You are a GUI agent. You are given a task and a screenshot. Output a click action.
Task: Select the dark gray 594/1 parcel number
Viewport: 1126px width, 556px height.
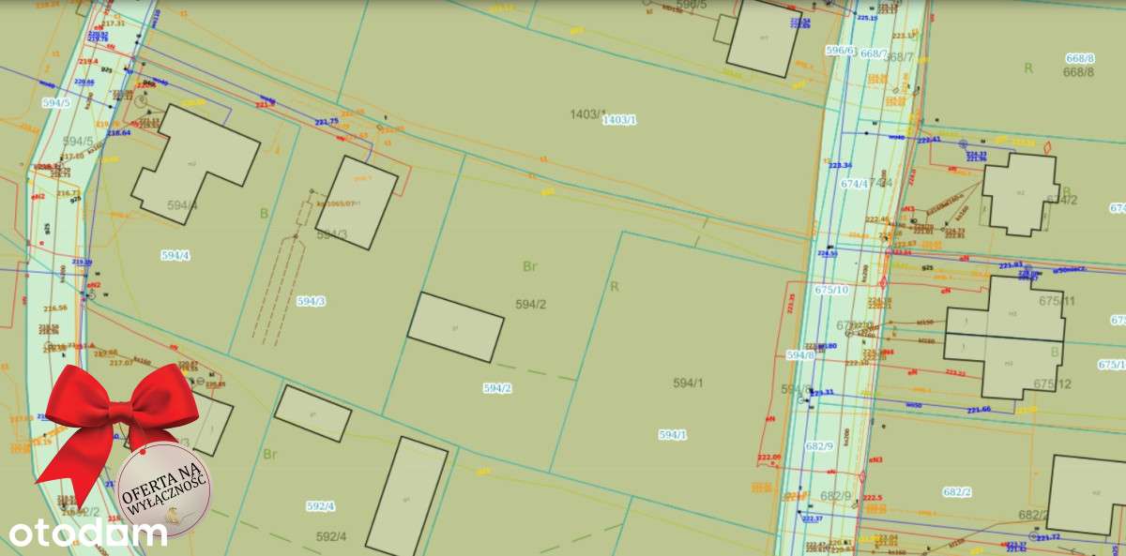coord(688,383)
